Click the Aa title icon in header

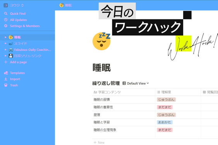coord(95,92)
